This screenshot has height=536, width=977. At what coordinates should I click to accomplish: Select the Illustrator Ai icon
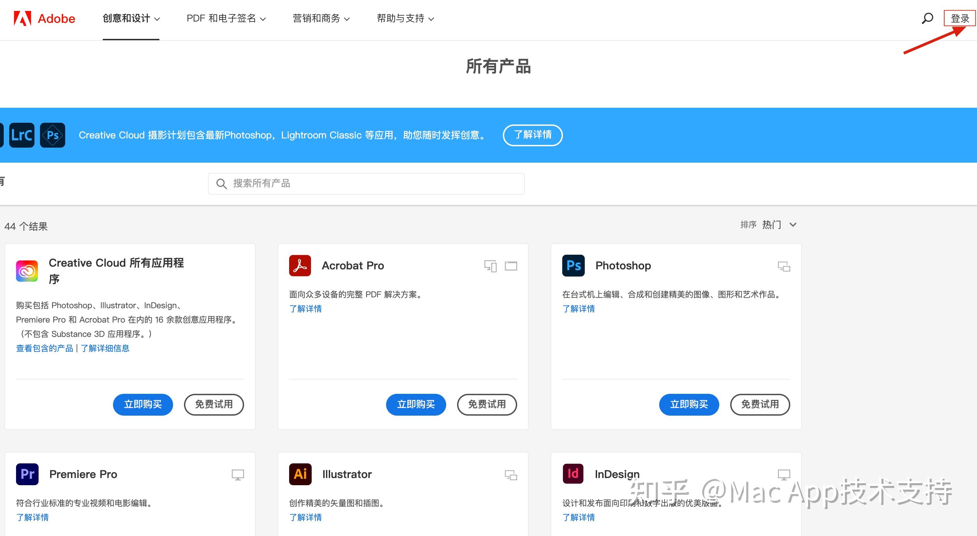pyautogui.click(x=300, y=474)
